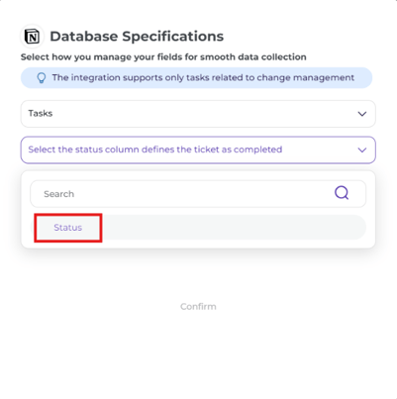The height and width of the screenshot is (399, 397).
Task: Click the change management info banner
Action: pos(197,78)
